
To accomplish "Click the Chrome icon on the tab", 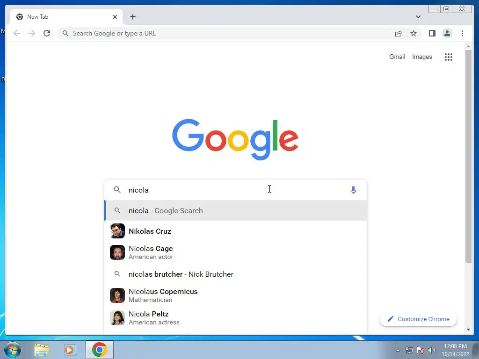I will [x=20, y=17].
